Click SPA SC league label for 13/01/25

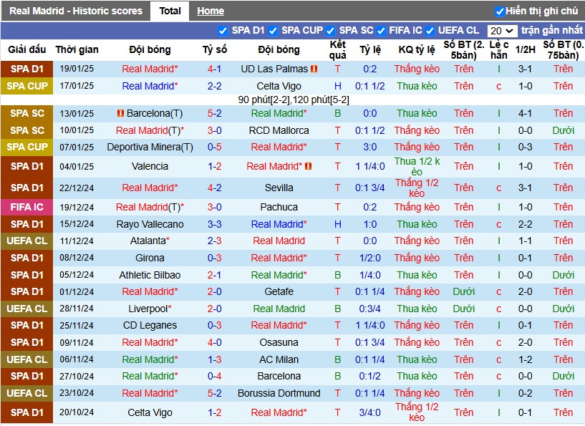pyautogui.click(x=27, y=113)
